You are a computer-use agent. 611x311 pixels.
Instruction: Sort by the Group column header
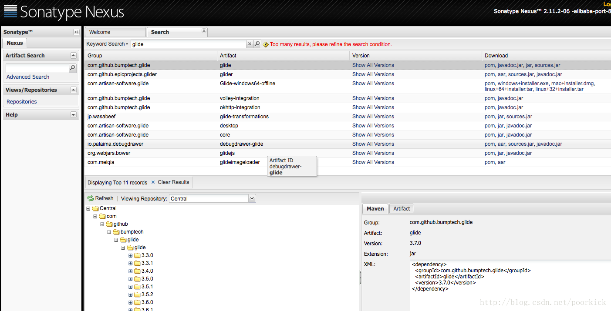151,56
